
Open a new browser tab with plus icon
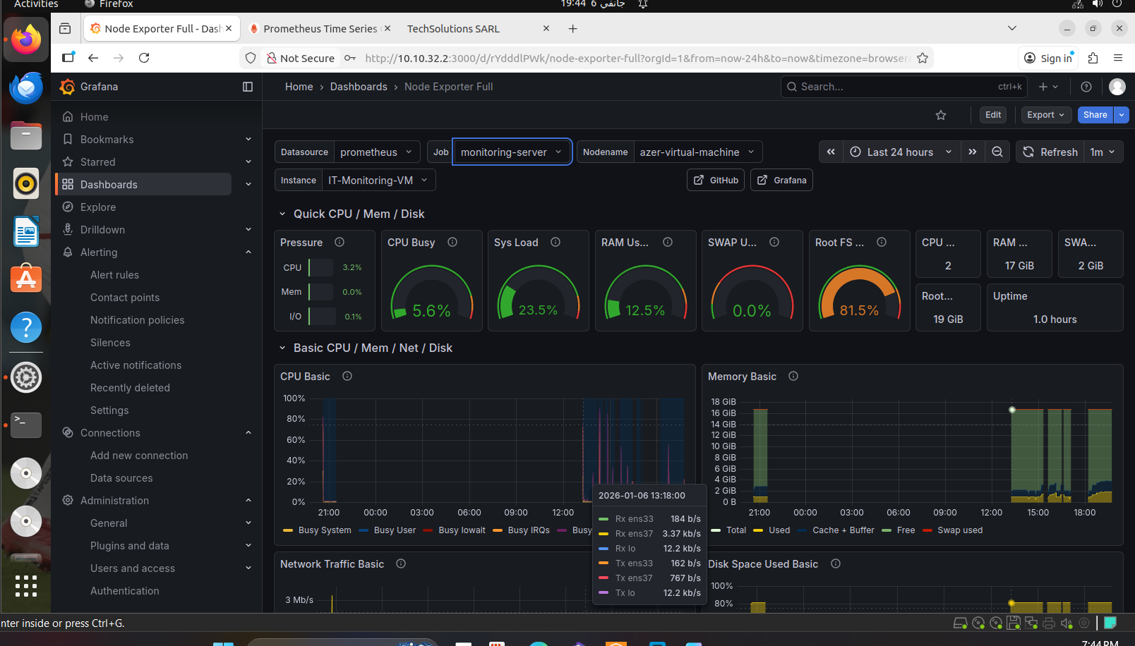tap(573, 29)
